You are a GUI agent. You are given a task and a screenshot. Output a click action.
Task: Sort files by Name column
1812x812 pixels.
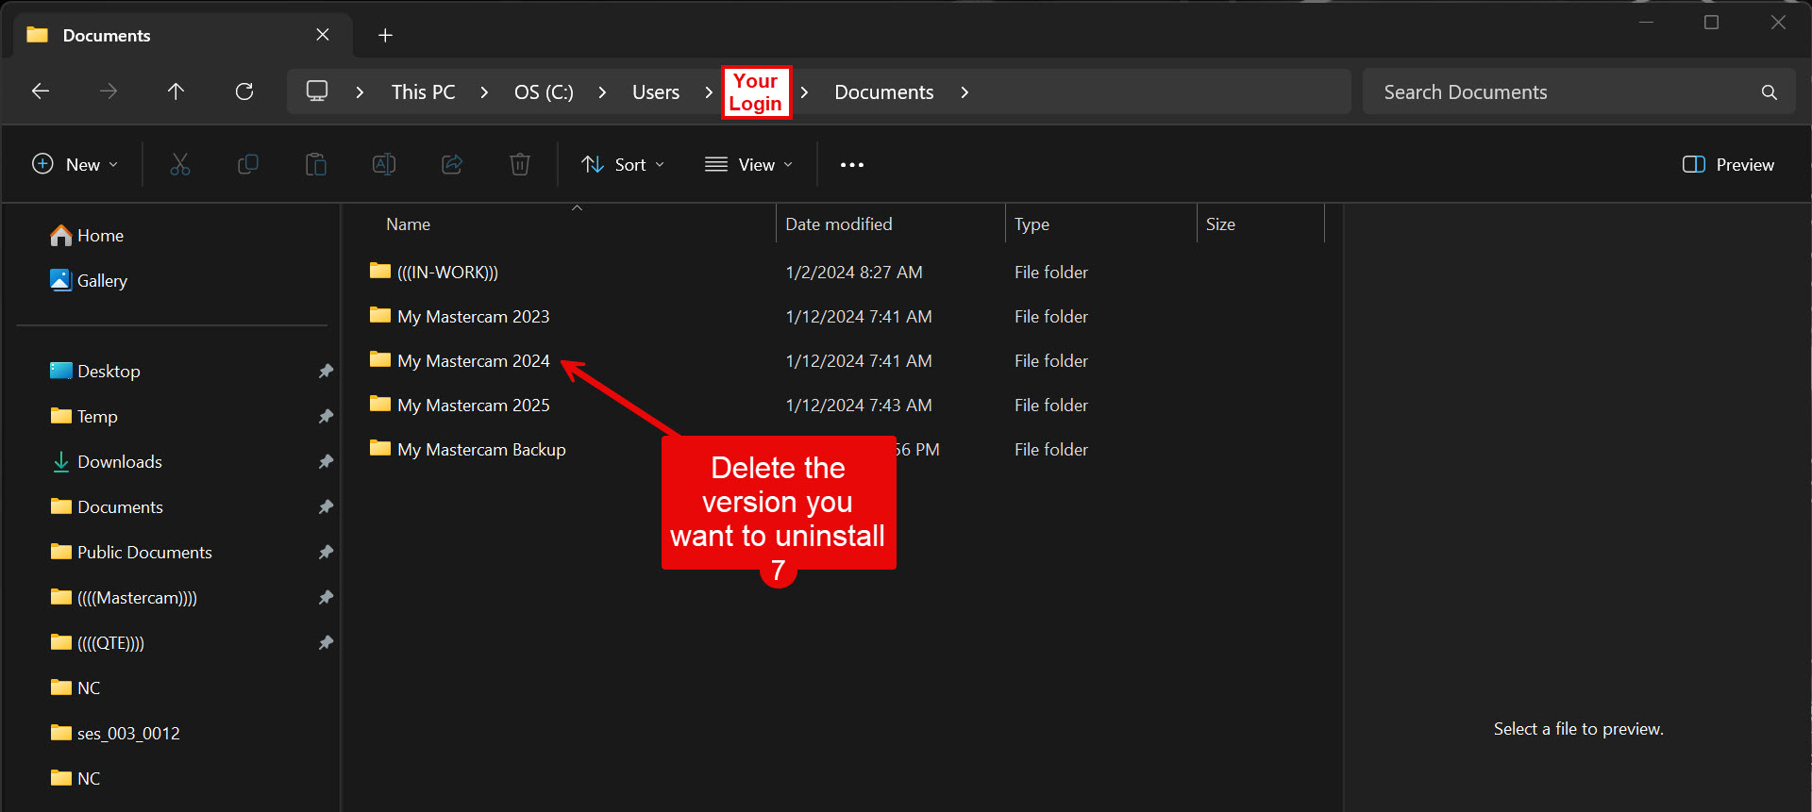[x=408, y=224]
